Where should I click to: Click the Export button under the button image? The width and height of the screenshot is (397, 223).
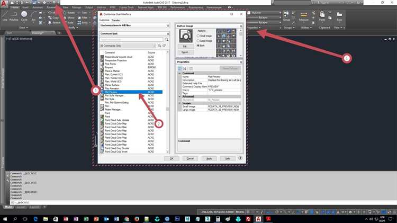[x=185, y=52]
